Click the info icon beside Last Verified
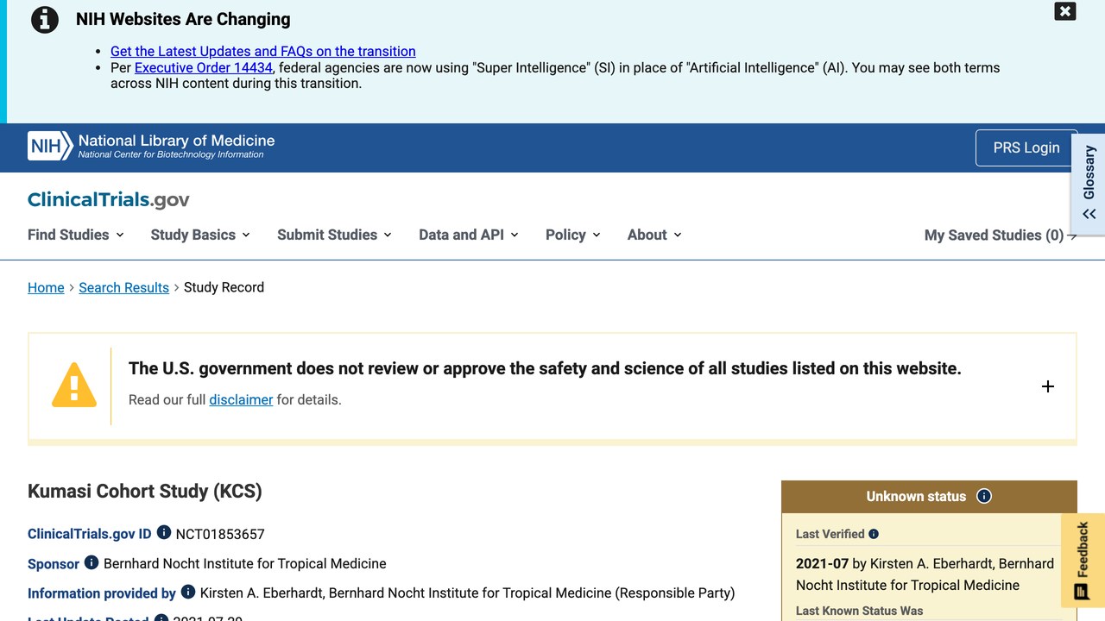1105x621 pixels. click(874, 534)
